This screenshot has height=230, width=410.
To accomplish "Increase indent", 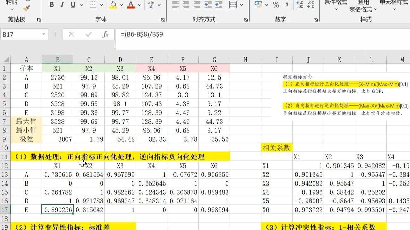I will point(219,5).
